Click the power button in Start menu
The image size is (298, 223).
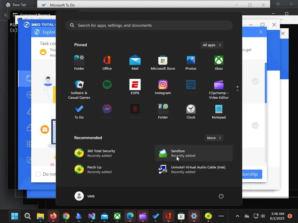pyautogui.click(x=221, y=196)
